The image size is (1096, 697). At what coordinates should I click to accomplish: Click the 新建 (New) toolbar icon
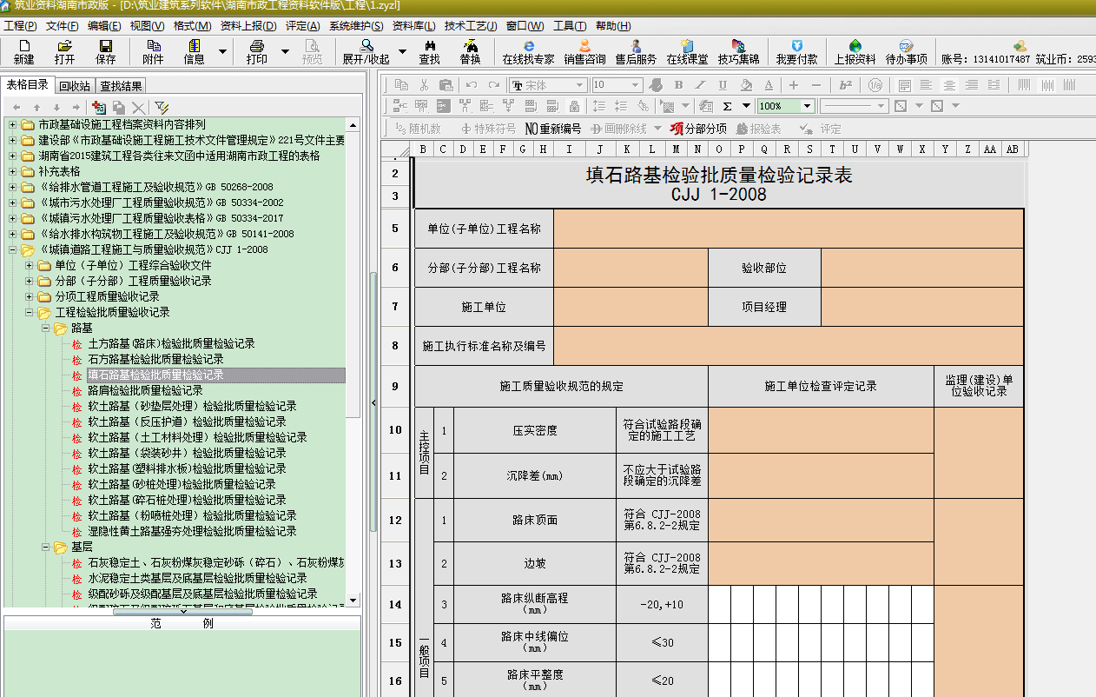23,51
